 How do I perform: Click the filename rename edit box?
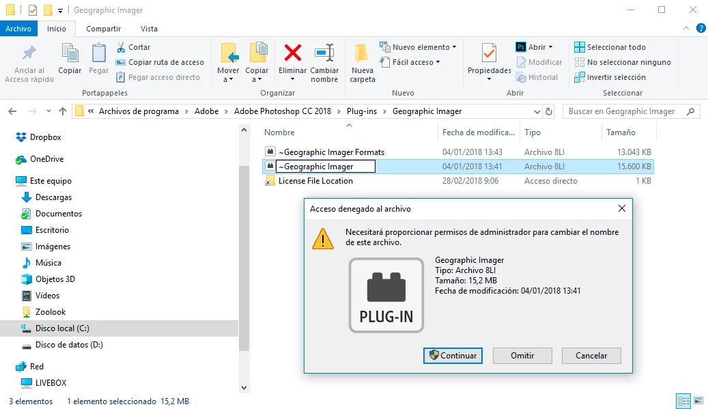pyautogui.click(x=326, y=167)
